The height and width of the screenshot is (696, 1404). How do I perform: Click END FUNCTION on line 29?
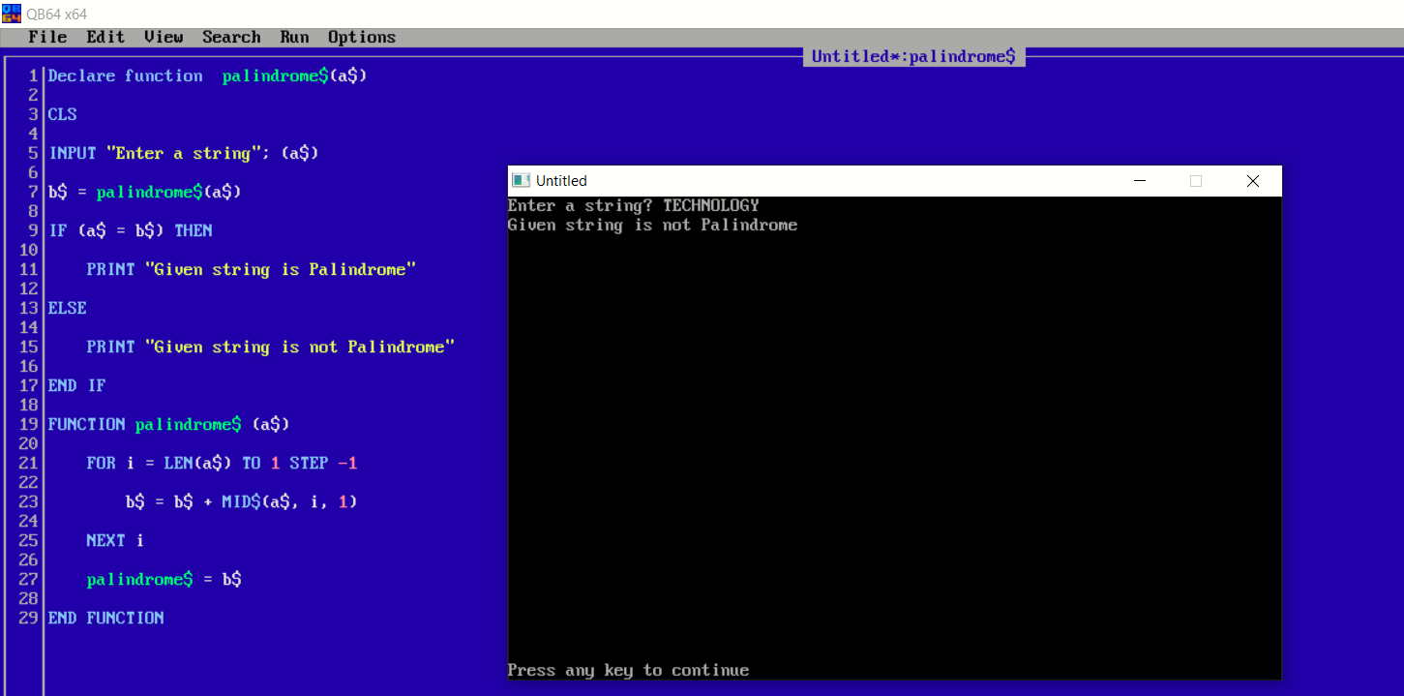pyautogui.click(x=105, y=618)
